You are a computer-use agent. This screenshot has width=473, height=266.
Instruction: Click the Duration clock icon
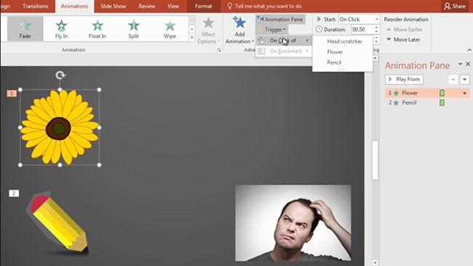[319, 29]
